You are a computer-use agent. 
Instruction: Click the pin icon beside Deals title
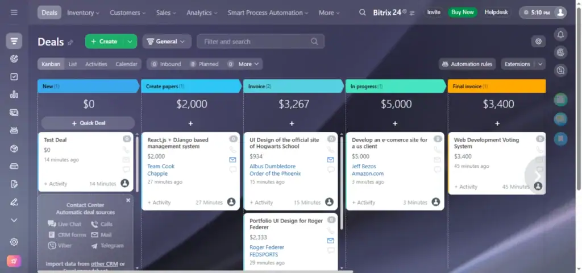(70, 42)
